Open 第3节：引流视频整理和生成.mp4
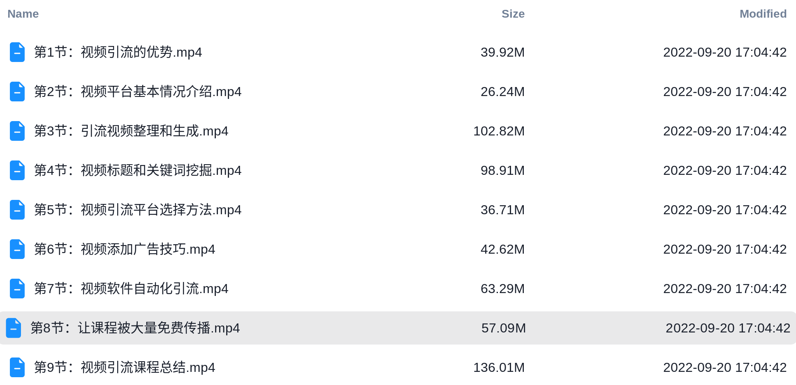Screen dimensions: 796x385 (131, 131)
